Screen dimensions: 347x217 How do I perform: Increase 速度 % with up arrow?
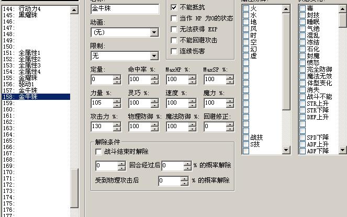tap(192, 100)
